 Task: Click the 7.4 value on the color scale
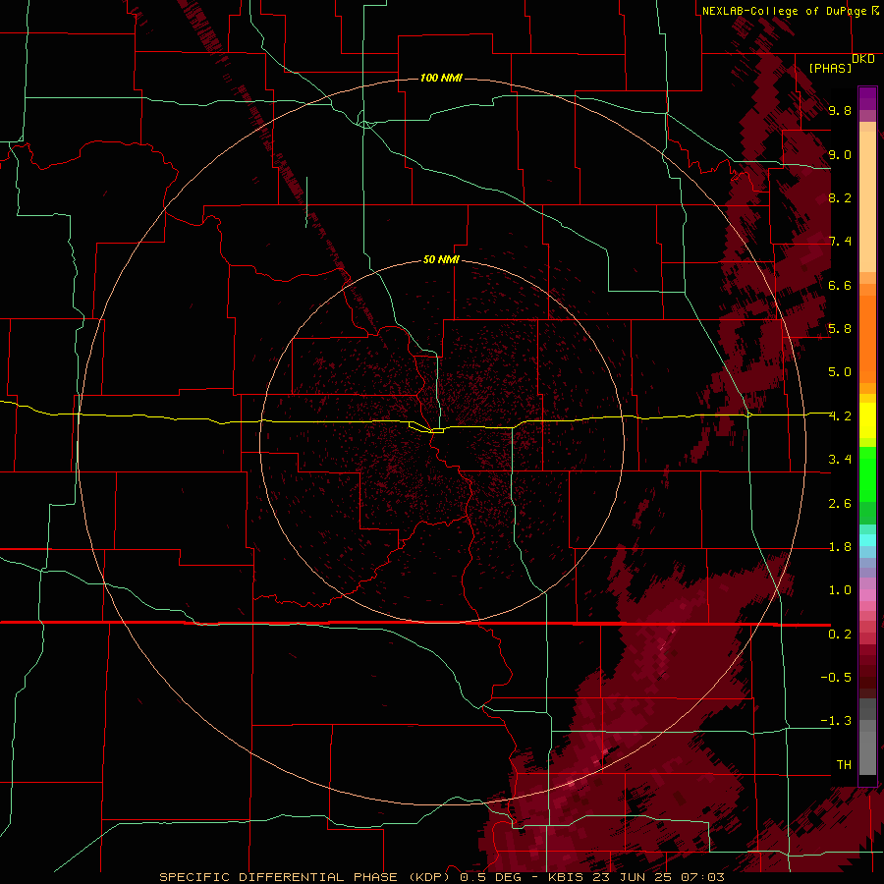[840, 242]
